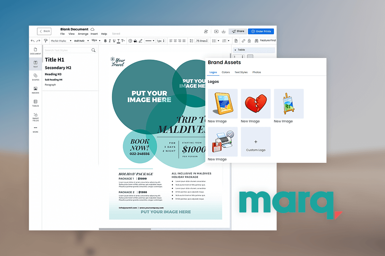
Task: Align text center
Action: [x=175, y=41]
